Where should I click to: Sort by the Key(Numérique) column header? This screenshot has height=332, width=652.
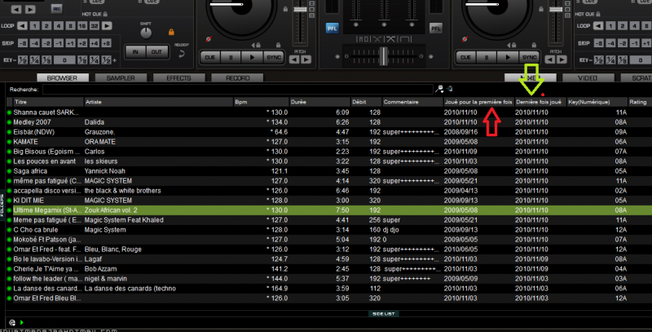(x=597, y=102)
